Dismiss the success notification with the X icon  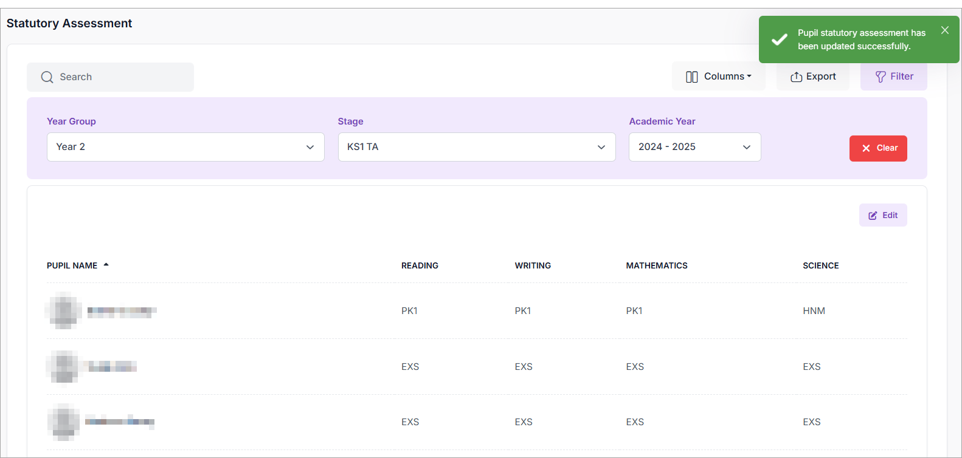[x=944, y=30]
